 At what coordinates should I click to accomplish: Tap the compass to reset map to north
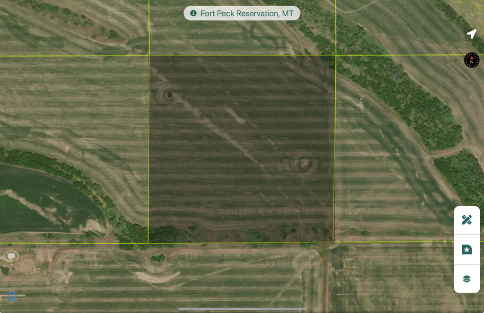tap(471, 60)
